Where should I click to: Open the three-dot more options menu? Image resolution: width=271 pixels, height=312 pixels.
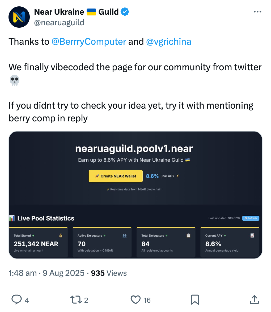click(257, 12)
